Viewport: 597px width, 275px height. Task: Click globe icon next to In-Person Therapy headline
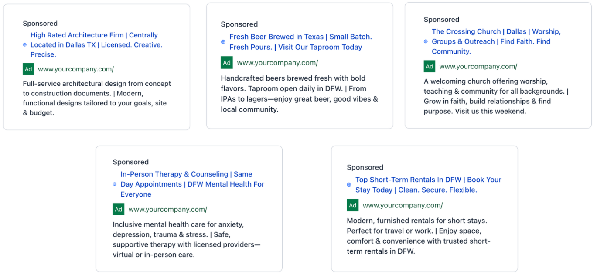point(115,184)
